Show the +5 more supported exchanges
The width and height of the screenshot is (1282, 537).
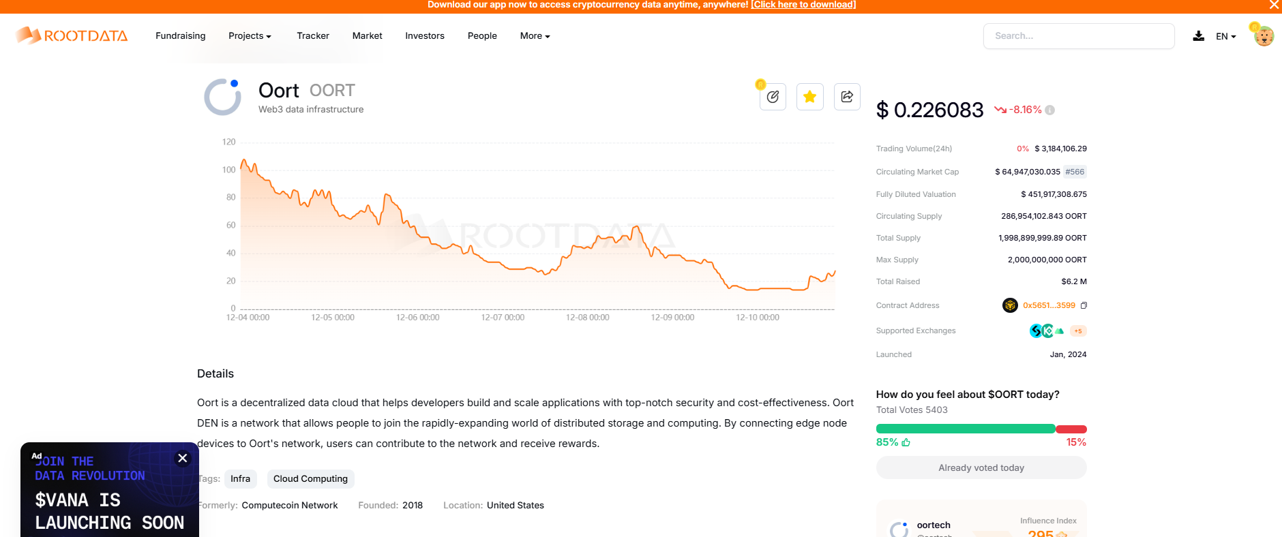click(1078, 331)
